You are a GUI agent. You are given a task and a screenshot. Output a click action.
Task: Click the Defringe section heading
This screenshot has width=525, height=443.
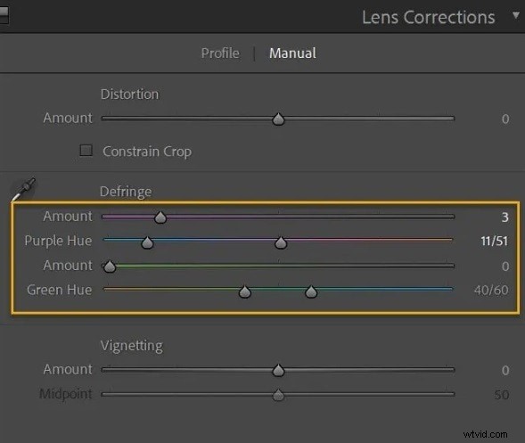(126, 193)
